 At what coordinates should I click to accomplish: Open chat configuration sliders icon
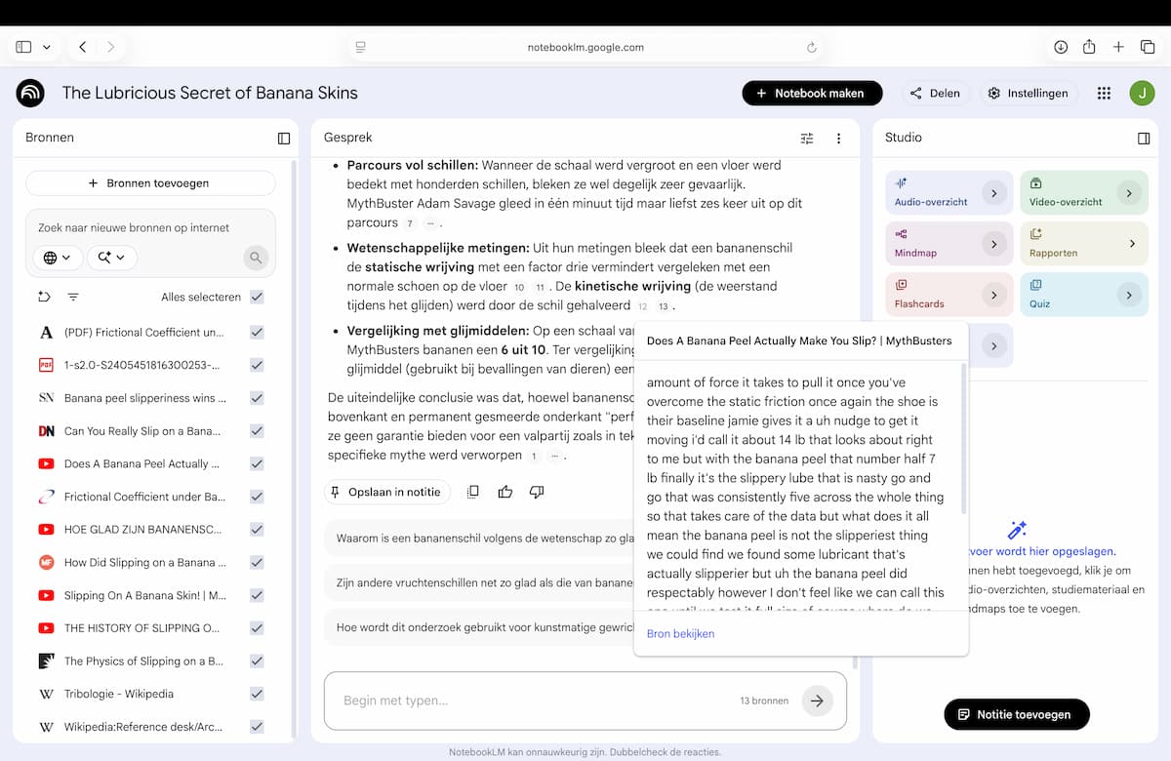807,139
